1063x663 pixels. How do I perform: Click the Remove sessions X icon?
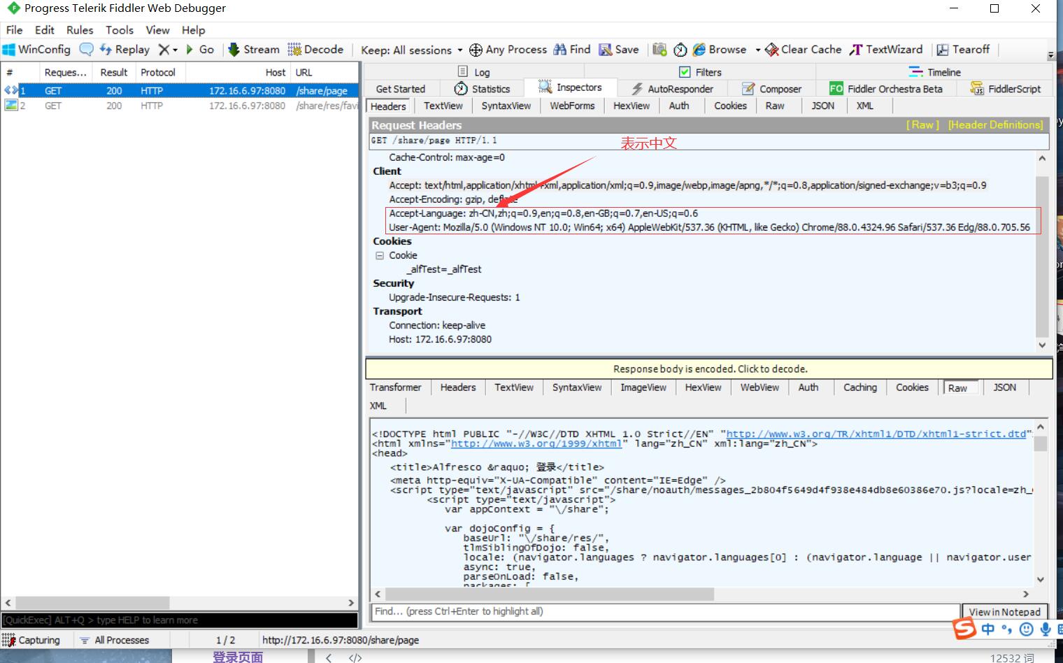164,50
